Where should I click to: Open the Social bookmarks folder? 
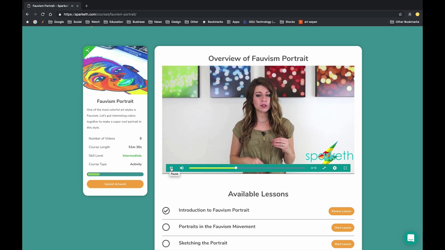coord(75,22)
